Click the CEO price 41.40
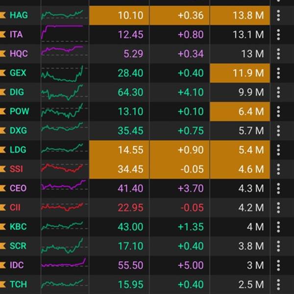The width and height of the screenshot is (294, 294). [130, 188]
